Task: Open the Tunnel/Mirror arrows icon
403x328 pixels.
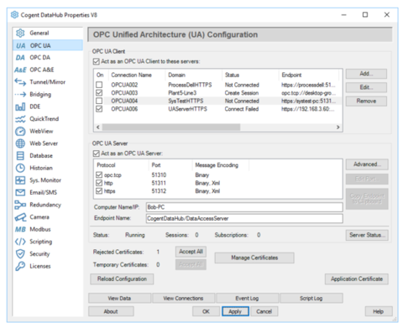Action: pos(20,82)
